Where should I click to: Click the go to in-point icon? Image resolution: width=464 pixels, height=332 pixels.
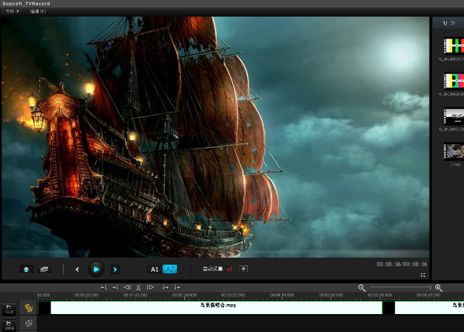(103, 288)
